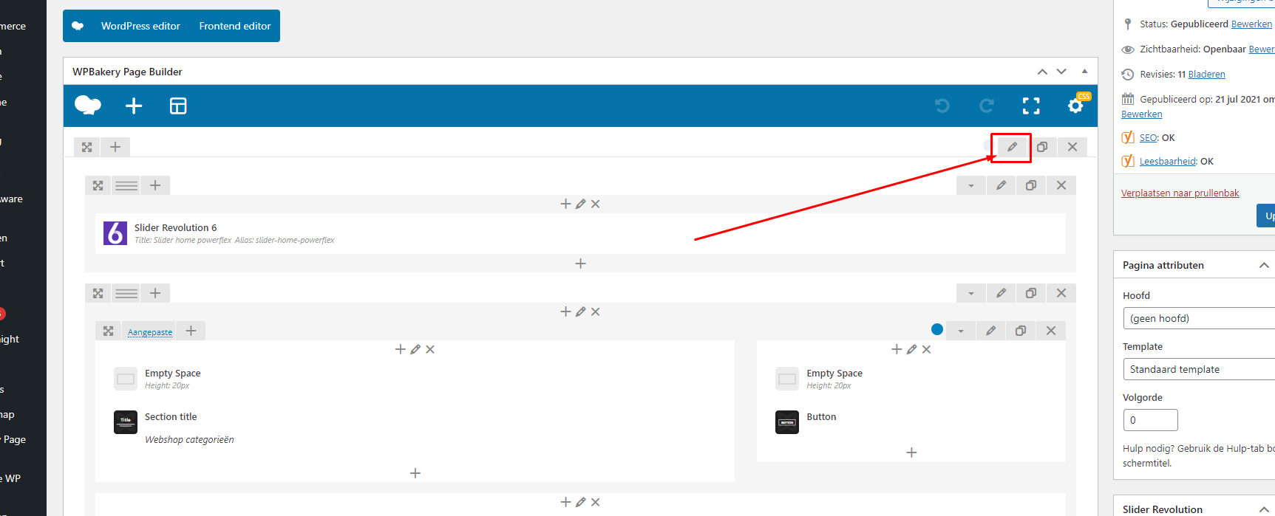Image resolution: width=1275 pixels, height=516 pixels.
Task: Open Leesbaarheid analysis link
Action: pos(1167,162)
